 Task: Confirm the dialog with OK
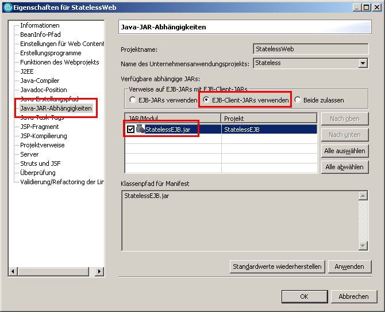pyautogui.click(x=305, y=296)
